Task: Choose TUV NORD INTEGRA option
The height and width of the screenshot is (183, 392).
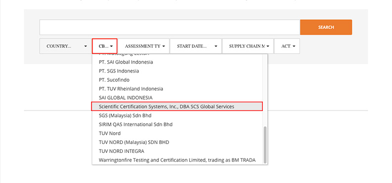Action: pos(178,151)
